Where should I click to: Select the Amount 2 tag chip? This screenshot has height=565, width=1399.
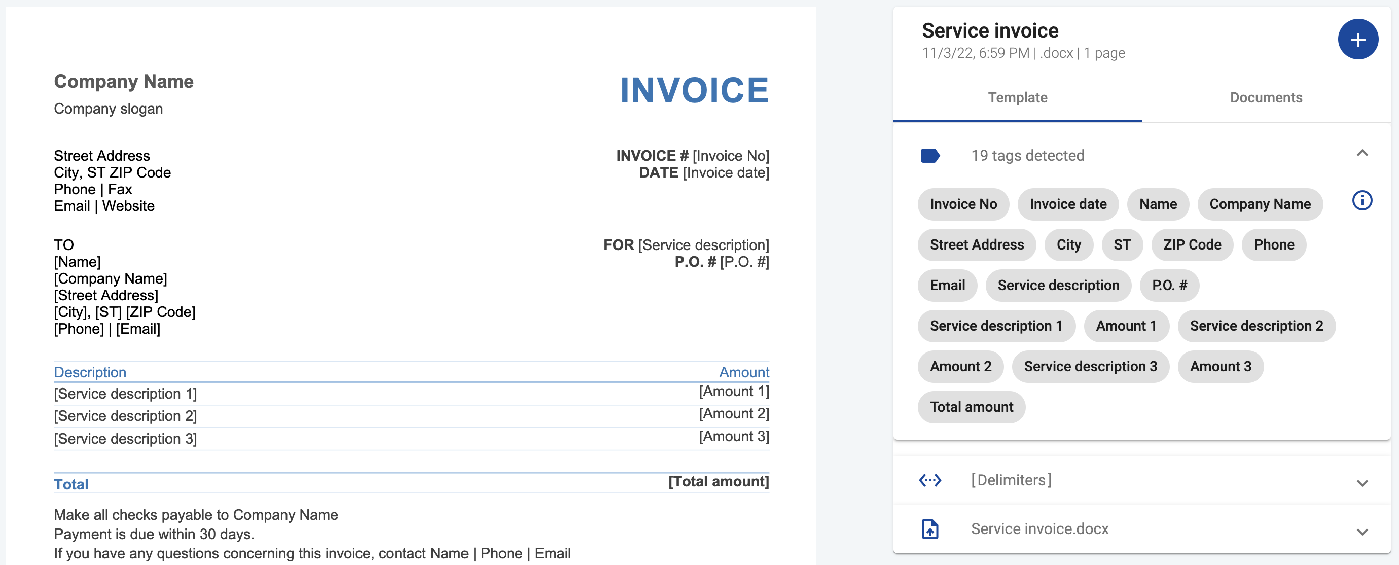960,367
